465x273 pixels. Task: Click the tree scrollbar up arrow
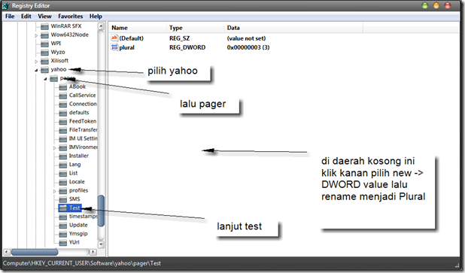[101, 26]
